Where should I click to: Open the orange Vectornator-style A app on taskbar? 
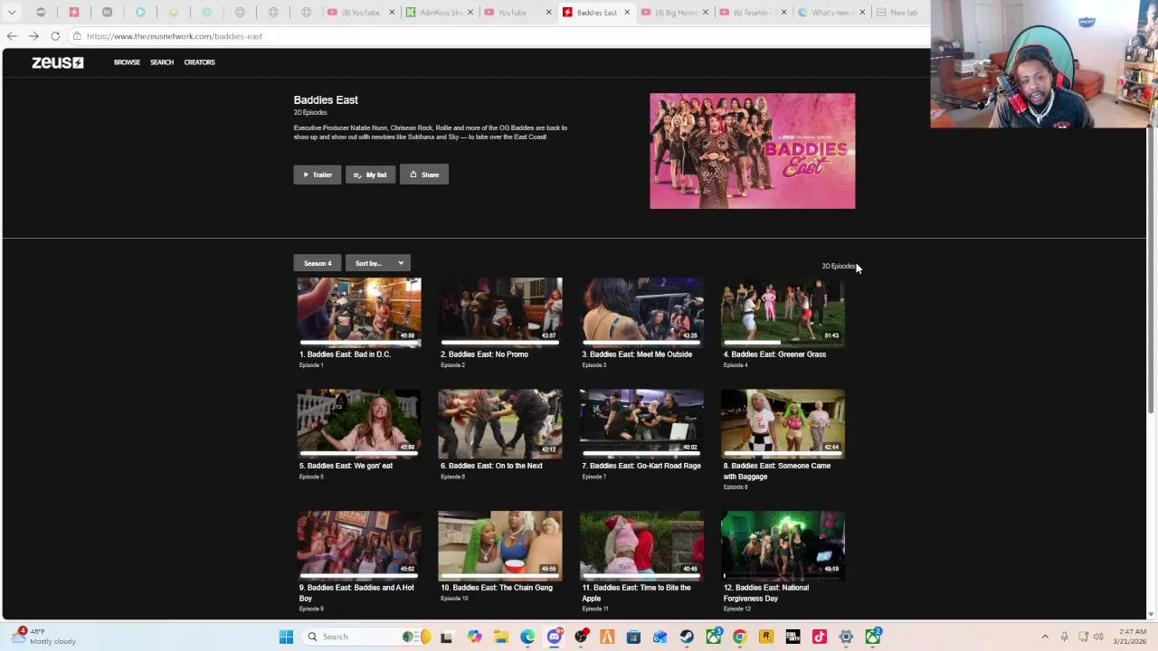coord(607,637)
